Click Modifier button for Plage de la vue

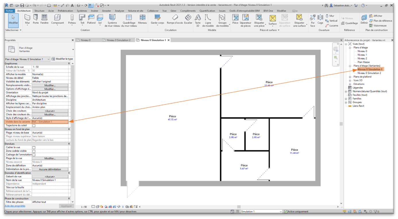[x=50, y=158]
